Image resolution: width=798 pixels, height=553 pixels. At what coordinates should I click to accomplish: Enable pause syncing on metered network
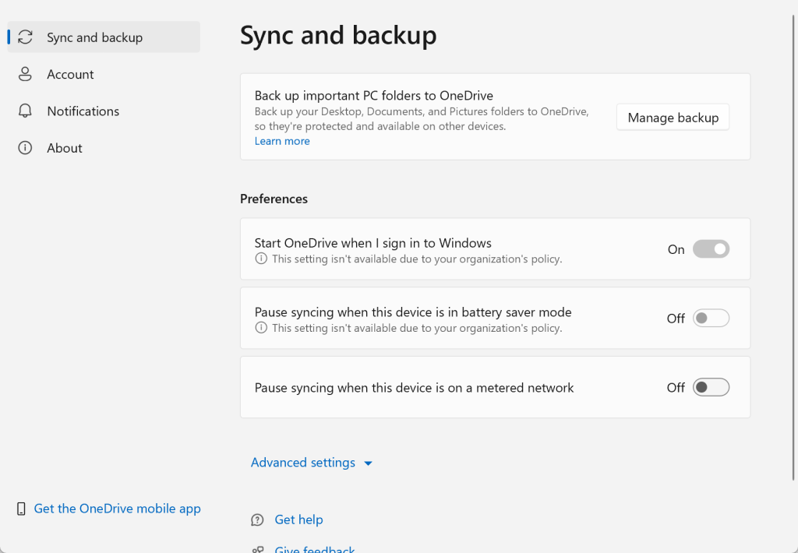[x=711, y=386]
